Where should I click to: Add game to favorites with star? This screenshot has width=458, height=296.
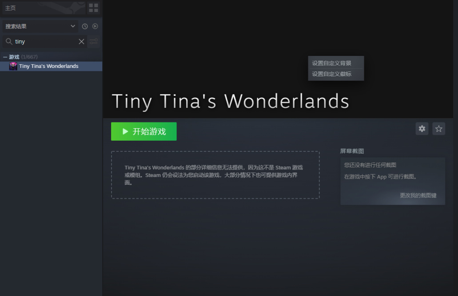coord(439,129)
